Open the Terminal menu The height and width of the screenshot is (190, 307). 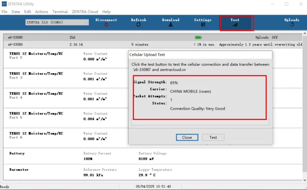pos(60,12)
